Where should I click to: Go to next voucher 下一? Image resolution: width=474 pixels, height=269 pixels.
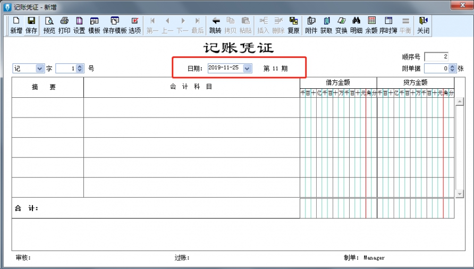coord(182,25)
